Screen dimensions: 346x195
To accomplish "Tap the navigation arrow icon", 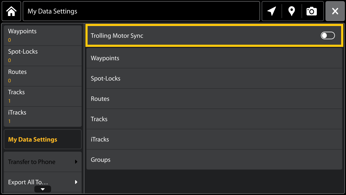I will (x=272, y=11).
